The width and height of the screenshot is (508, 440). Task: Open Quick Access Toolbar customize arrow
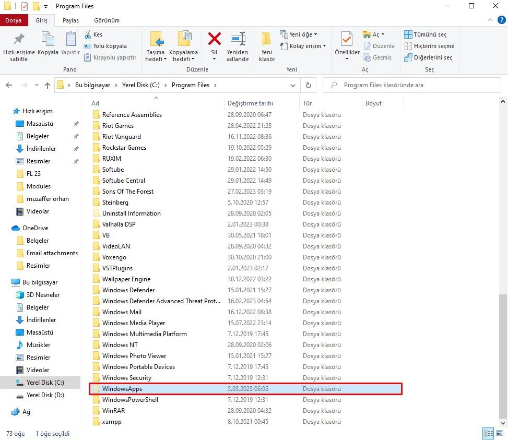(45, 6)
